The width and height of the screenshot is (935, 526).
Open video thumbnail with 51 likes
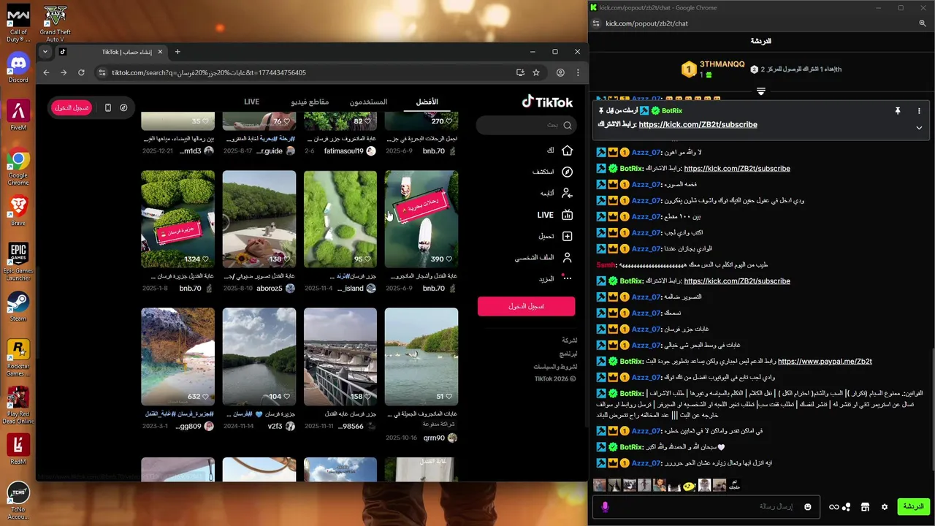[421, 357]
